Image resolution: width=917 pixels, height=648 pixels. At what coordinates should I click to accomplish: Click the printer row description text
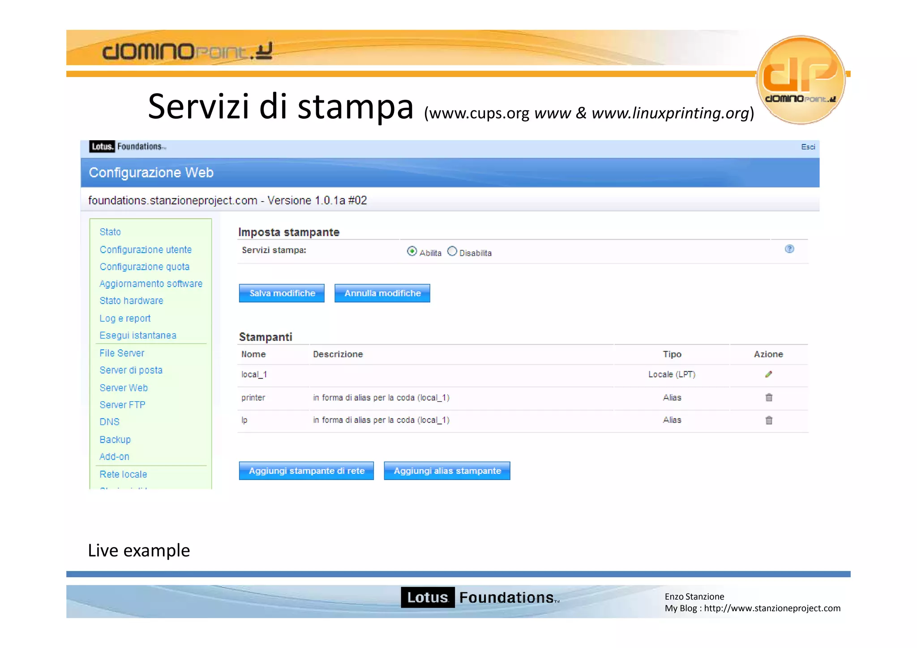381,398
